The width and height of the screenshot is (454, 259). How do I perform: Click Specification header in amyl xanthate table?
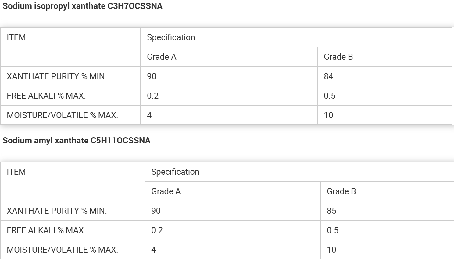[x=175, y=172]
